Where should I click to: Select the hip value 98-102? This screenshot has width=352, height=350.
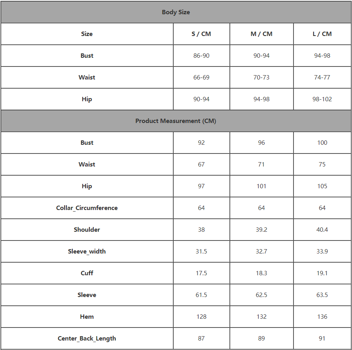(x=322, y=99)
